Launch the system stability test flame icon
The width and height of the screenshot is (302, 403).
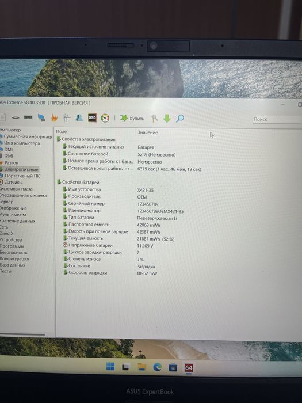point(54,117)
